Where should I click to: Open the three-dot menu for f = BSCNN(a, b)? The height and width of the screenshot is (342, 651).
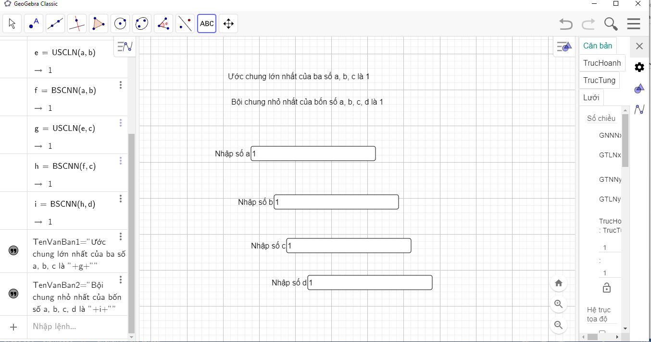click(121, 85)
